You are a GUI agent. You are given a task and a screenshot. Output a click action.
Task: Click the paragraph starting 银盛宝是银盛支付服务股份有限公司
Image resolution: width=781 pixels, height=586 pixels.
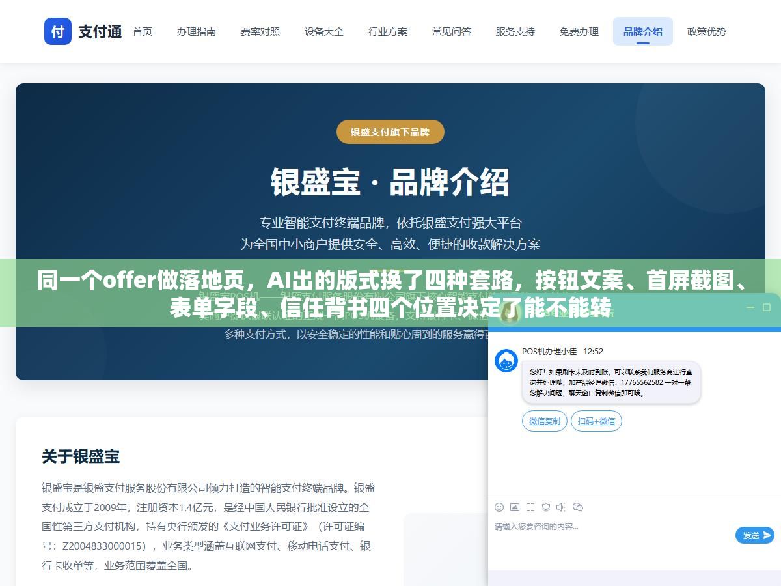click(208, 527)
